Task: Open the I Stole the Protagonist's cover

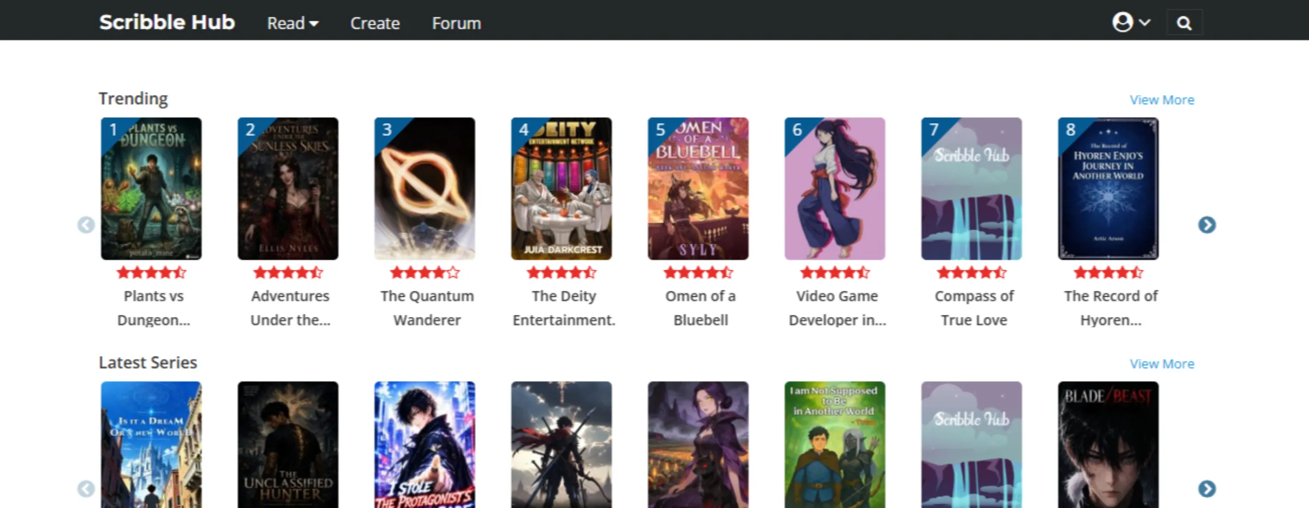Action: point(425,444)
